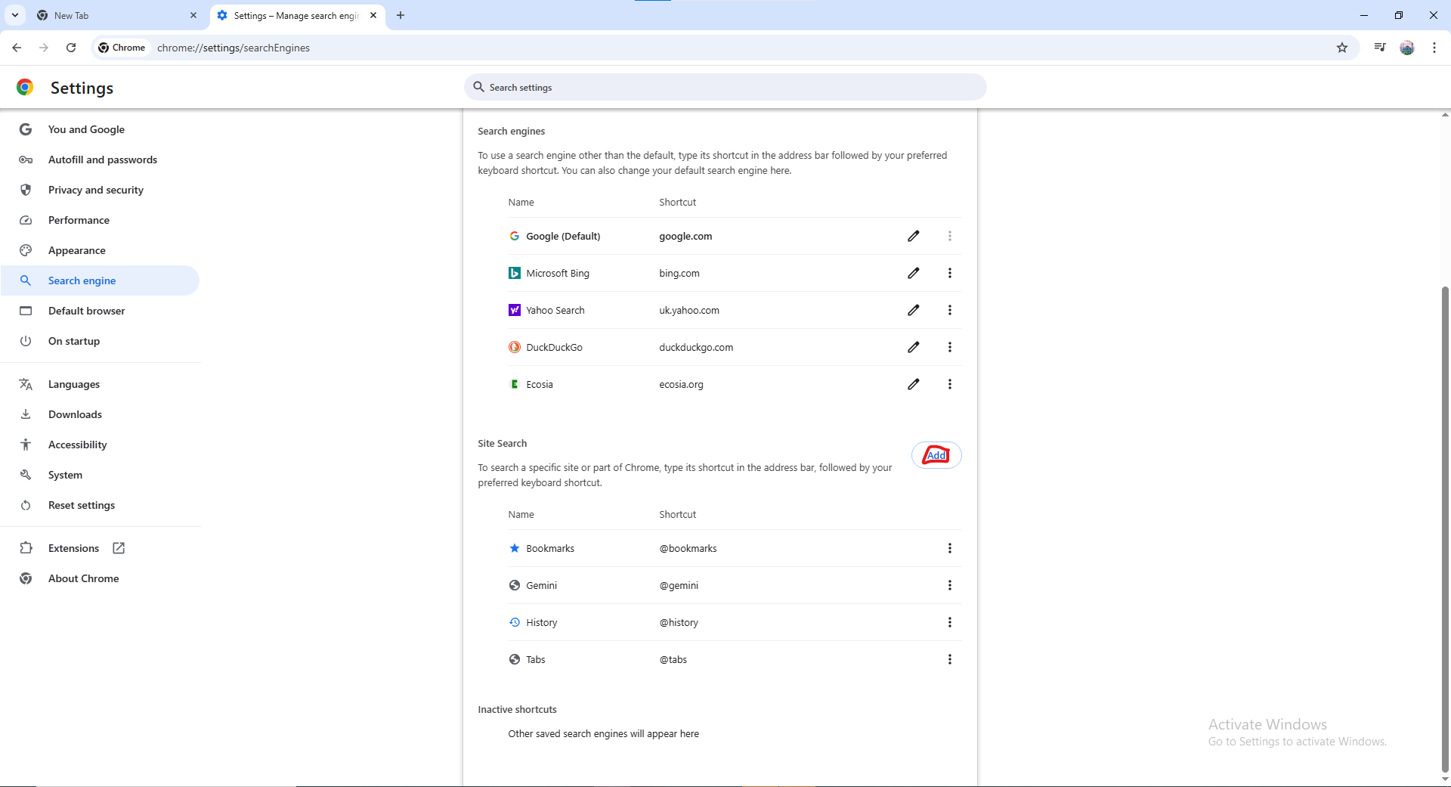The image size is (1451, 787).
Task: Open the tab search dropdown arrow
Action: 15,15
